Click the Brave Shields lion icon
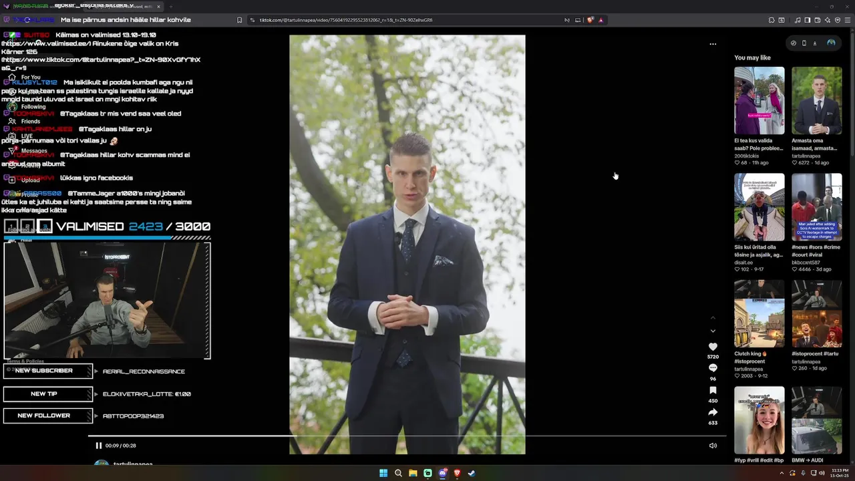The height and width of the screenshot is (481, 855). point(590,20)
